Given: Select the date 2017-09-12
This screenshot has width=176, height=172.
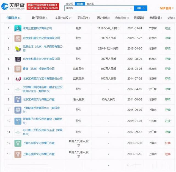Looking at the screenshot, I should 135,132.
